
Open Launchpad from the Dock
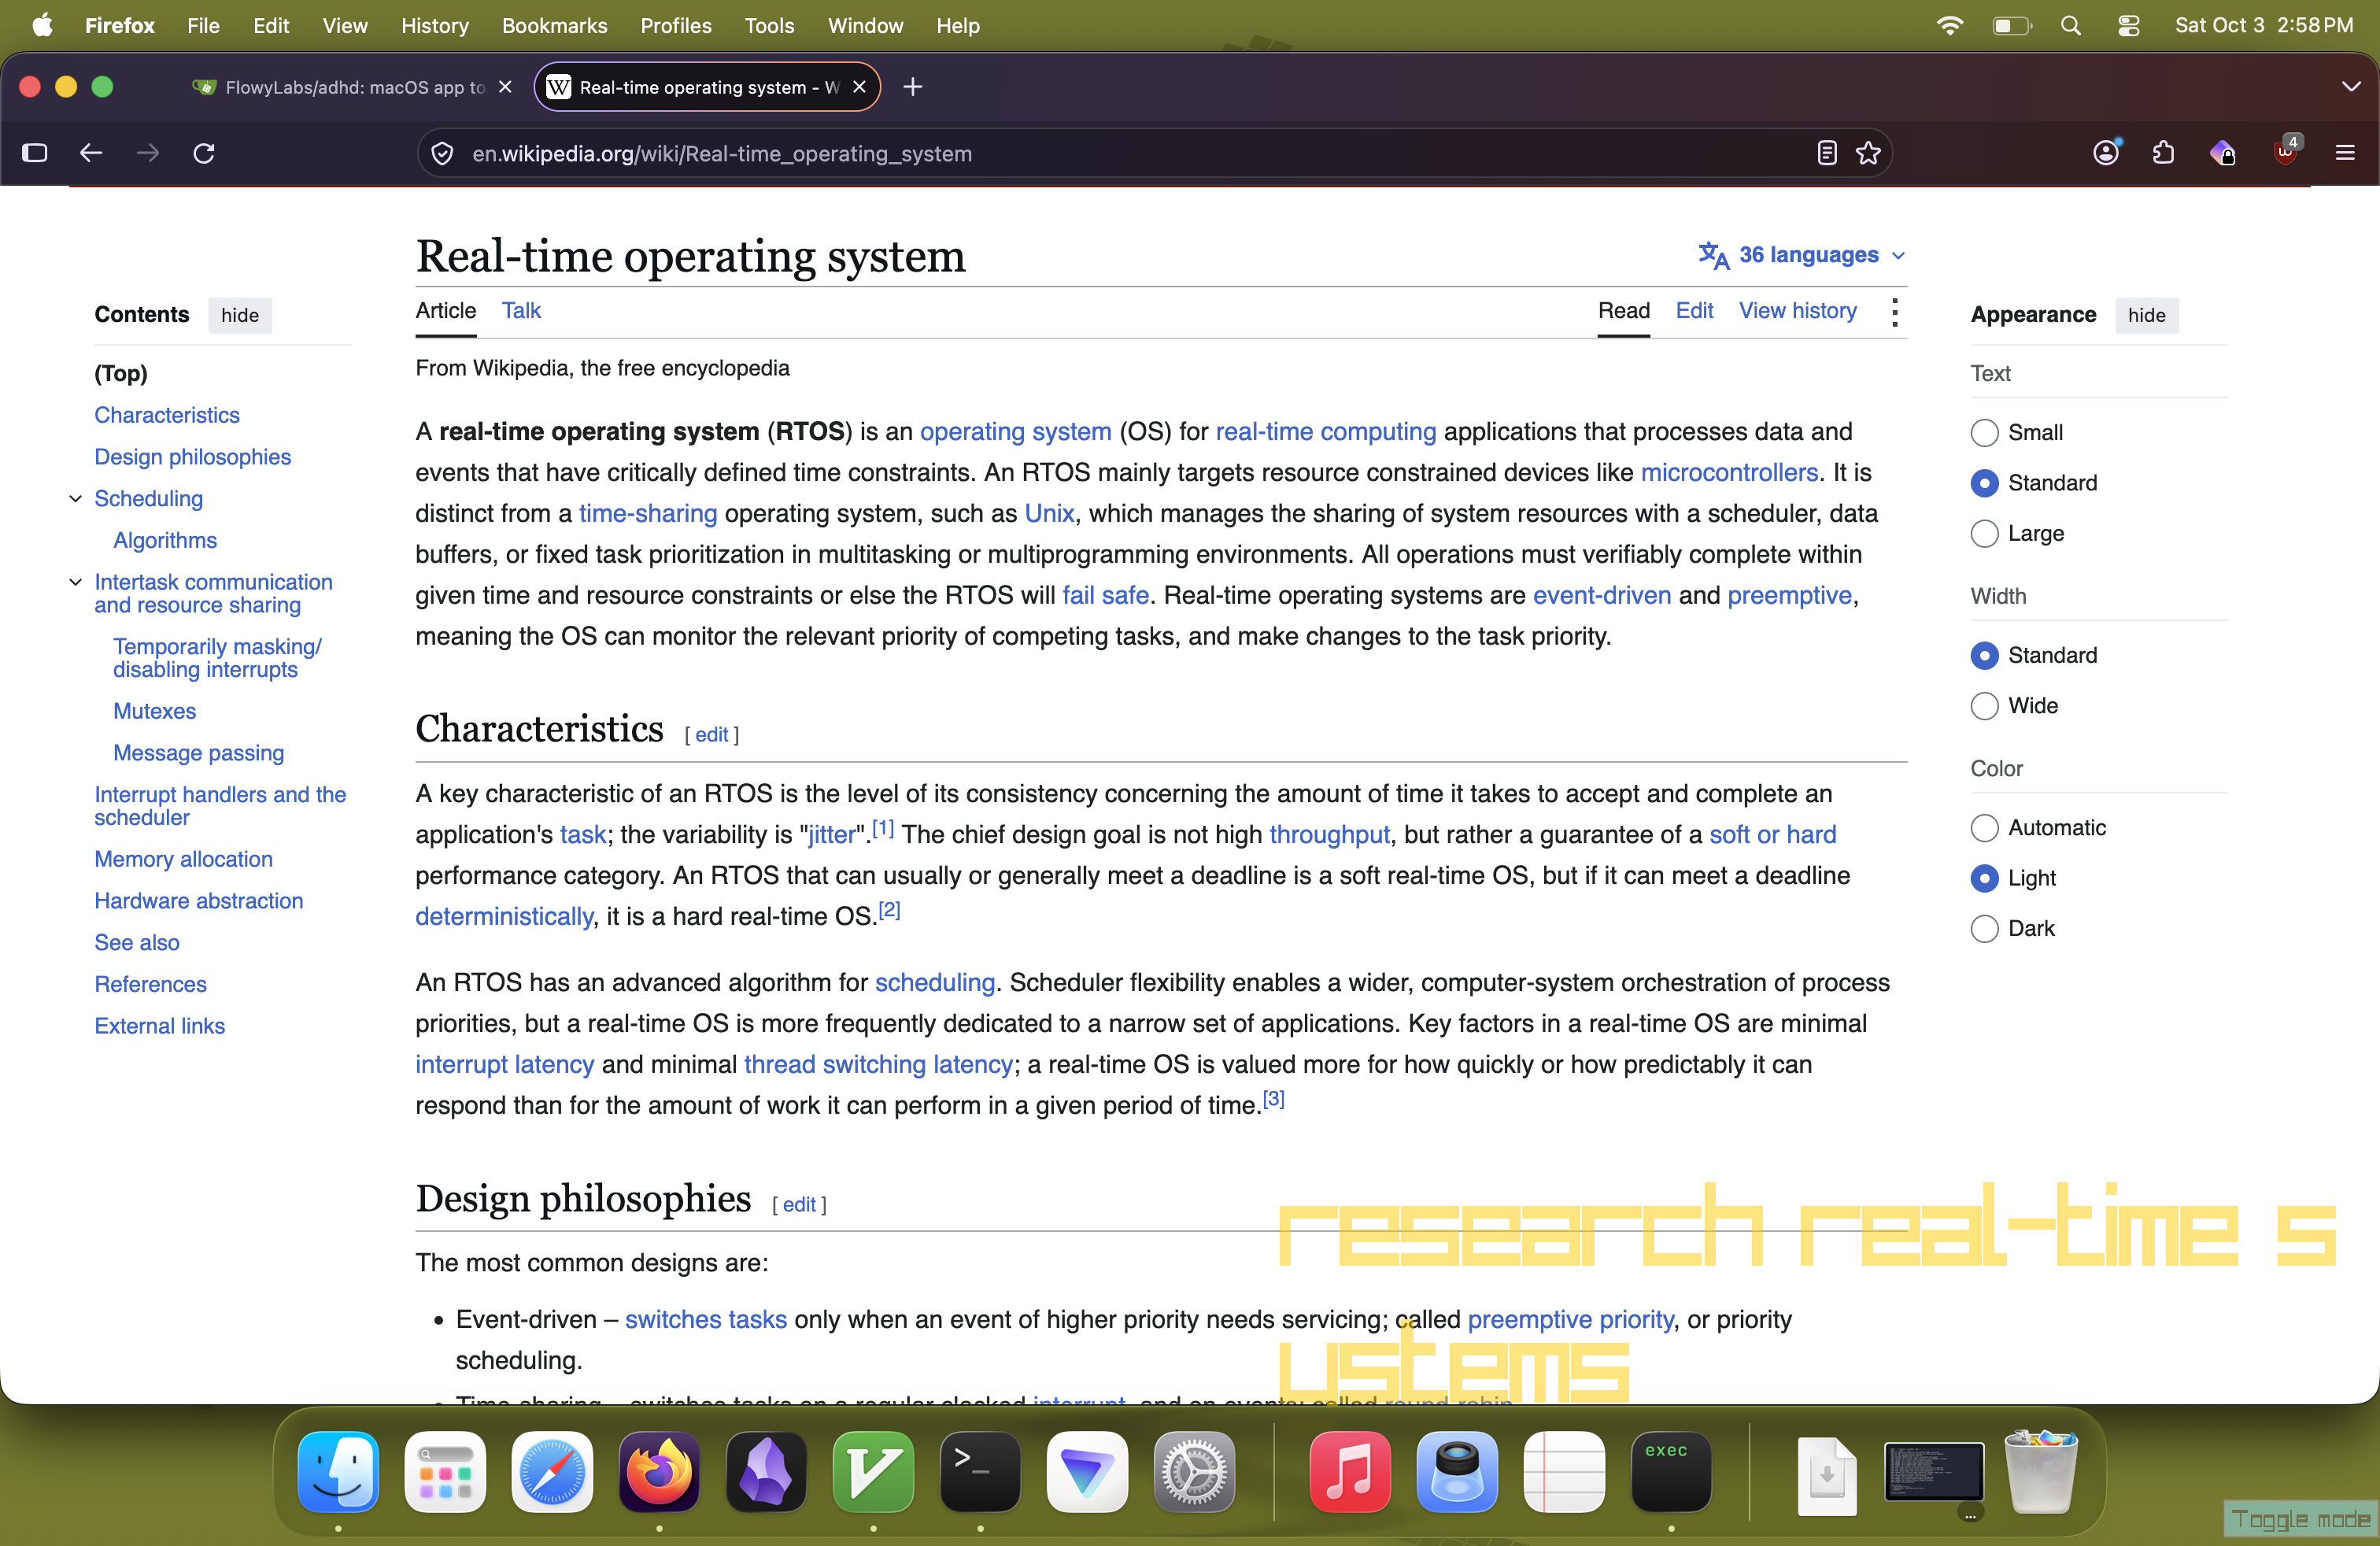coord(445,1471)
